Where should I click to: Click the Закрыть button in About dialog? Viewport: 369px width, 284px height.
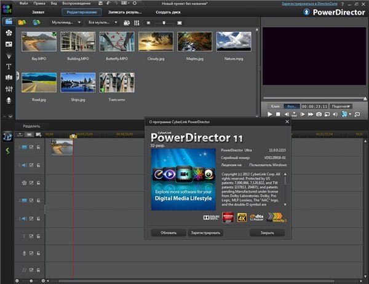click(x=267, y=233)
